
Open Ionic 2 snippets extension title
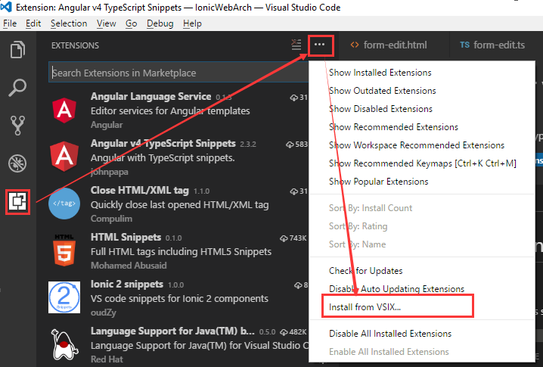point(127,285)
